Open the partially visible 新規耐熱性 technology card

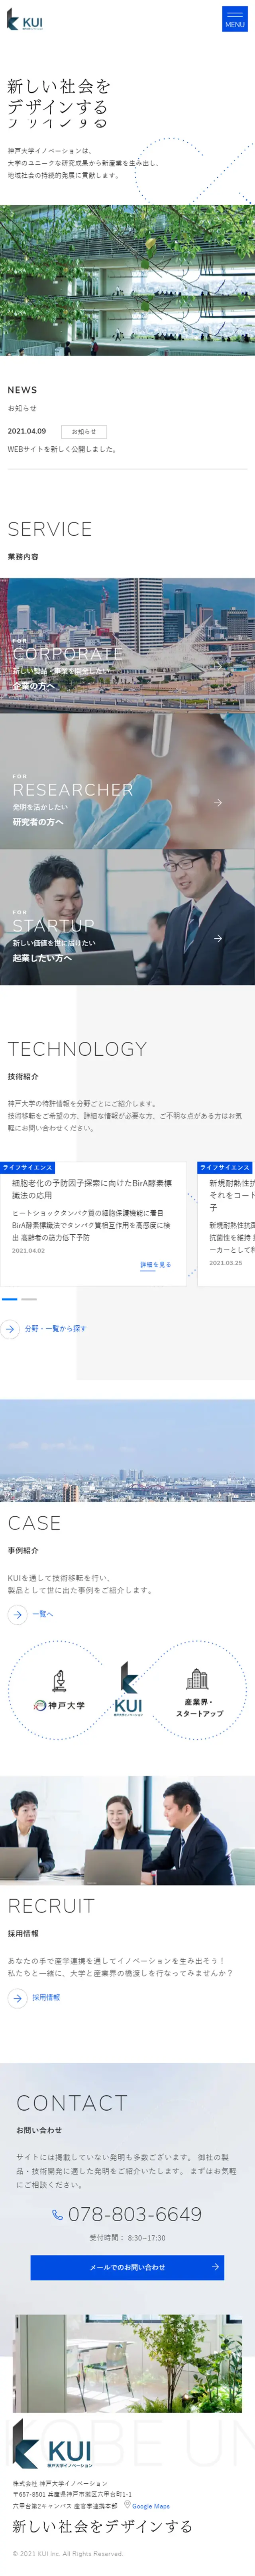(x=226, y=1224)
